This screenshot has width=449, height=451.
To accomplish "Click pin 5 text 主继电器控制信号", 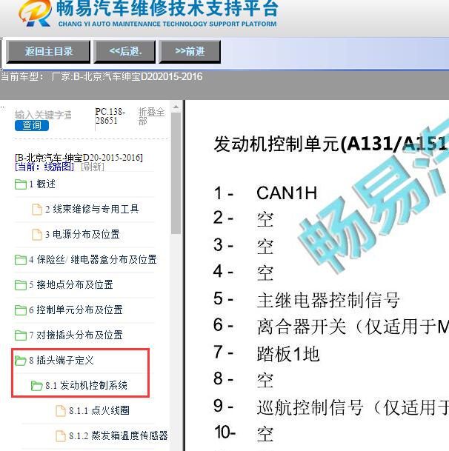I will click(x=328, y=300).
